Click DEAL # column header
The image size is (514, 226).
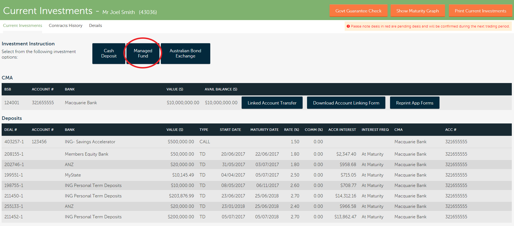tap(11, 129)
